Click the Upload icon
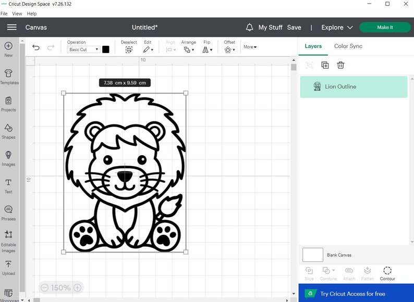The image size is (414, 302). pos(8,264)
